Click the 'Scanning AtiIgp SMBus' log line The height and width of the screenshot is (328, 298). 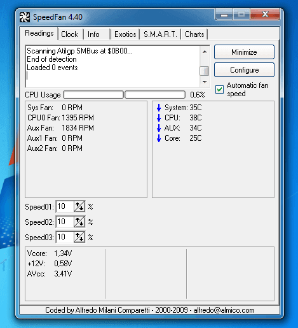(x=79, y=51)
